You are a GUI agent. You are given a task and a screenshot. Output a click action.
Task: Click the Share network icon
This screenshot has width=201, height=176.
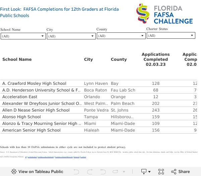pos(174,172)
